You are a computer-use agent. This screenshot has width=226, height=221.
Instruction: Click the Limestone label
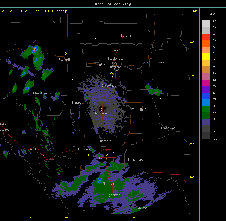pos(40,93)
